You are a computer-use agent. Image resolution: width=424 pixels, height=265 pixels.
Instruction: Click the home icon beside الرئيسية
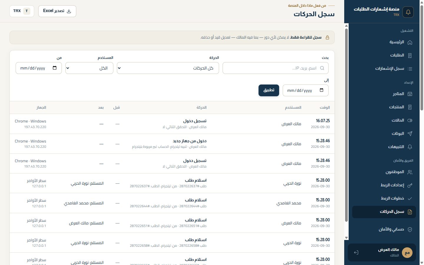[410, 42]
